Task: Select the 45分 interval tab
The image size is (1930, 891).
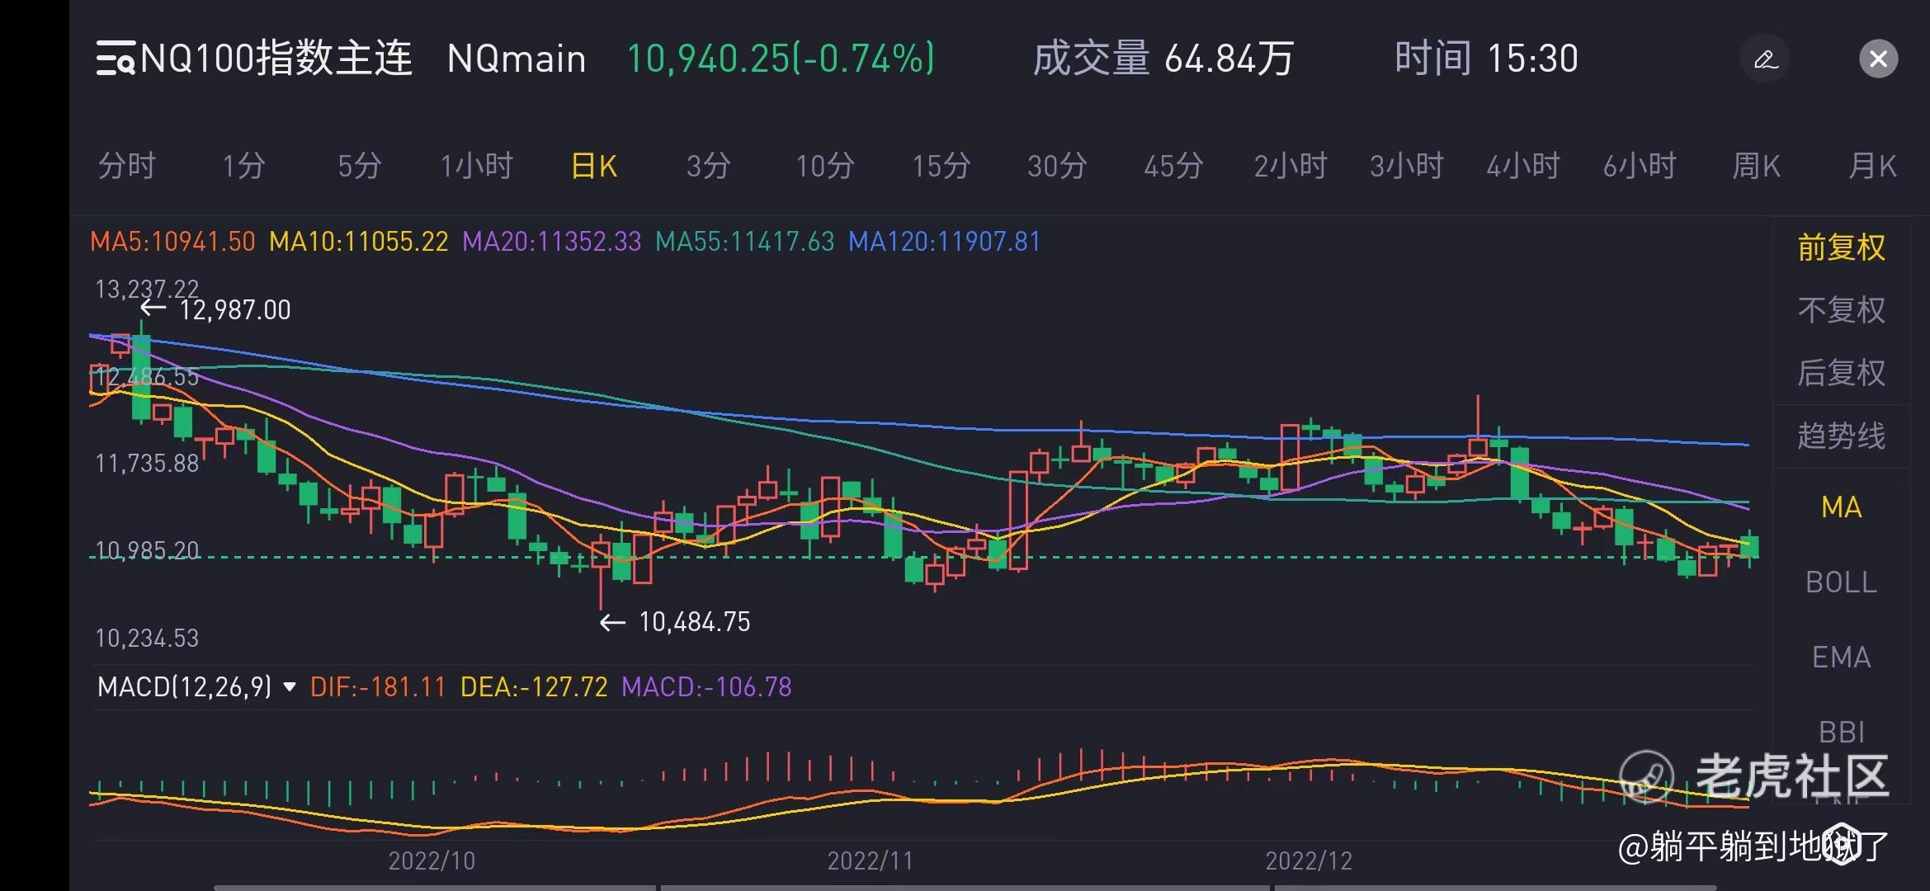Action: click(1173, 166)
